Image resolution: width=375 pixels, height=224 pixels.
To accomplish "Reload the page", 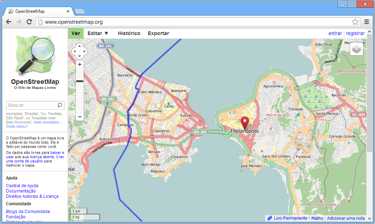I will pyautogui.click(x=29, y=22).
